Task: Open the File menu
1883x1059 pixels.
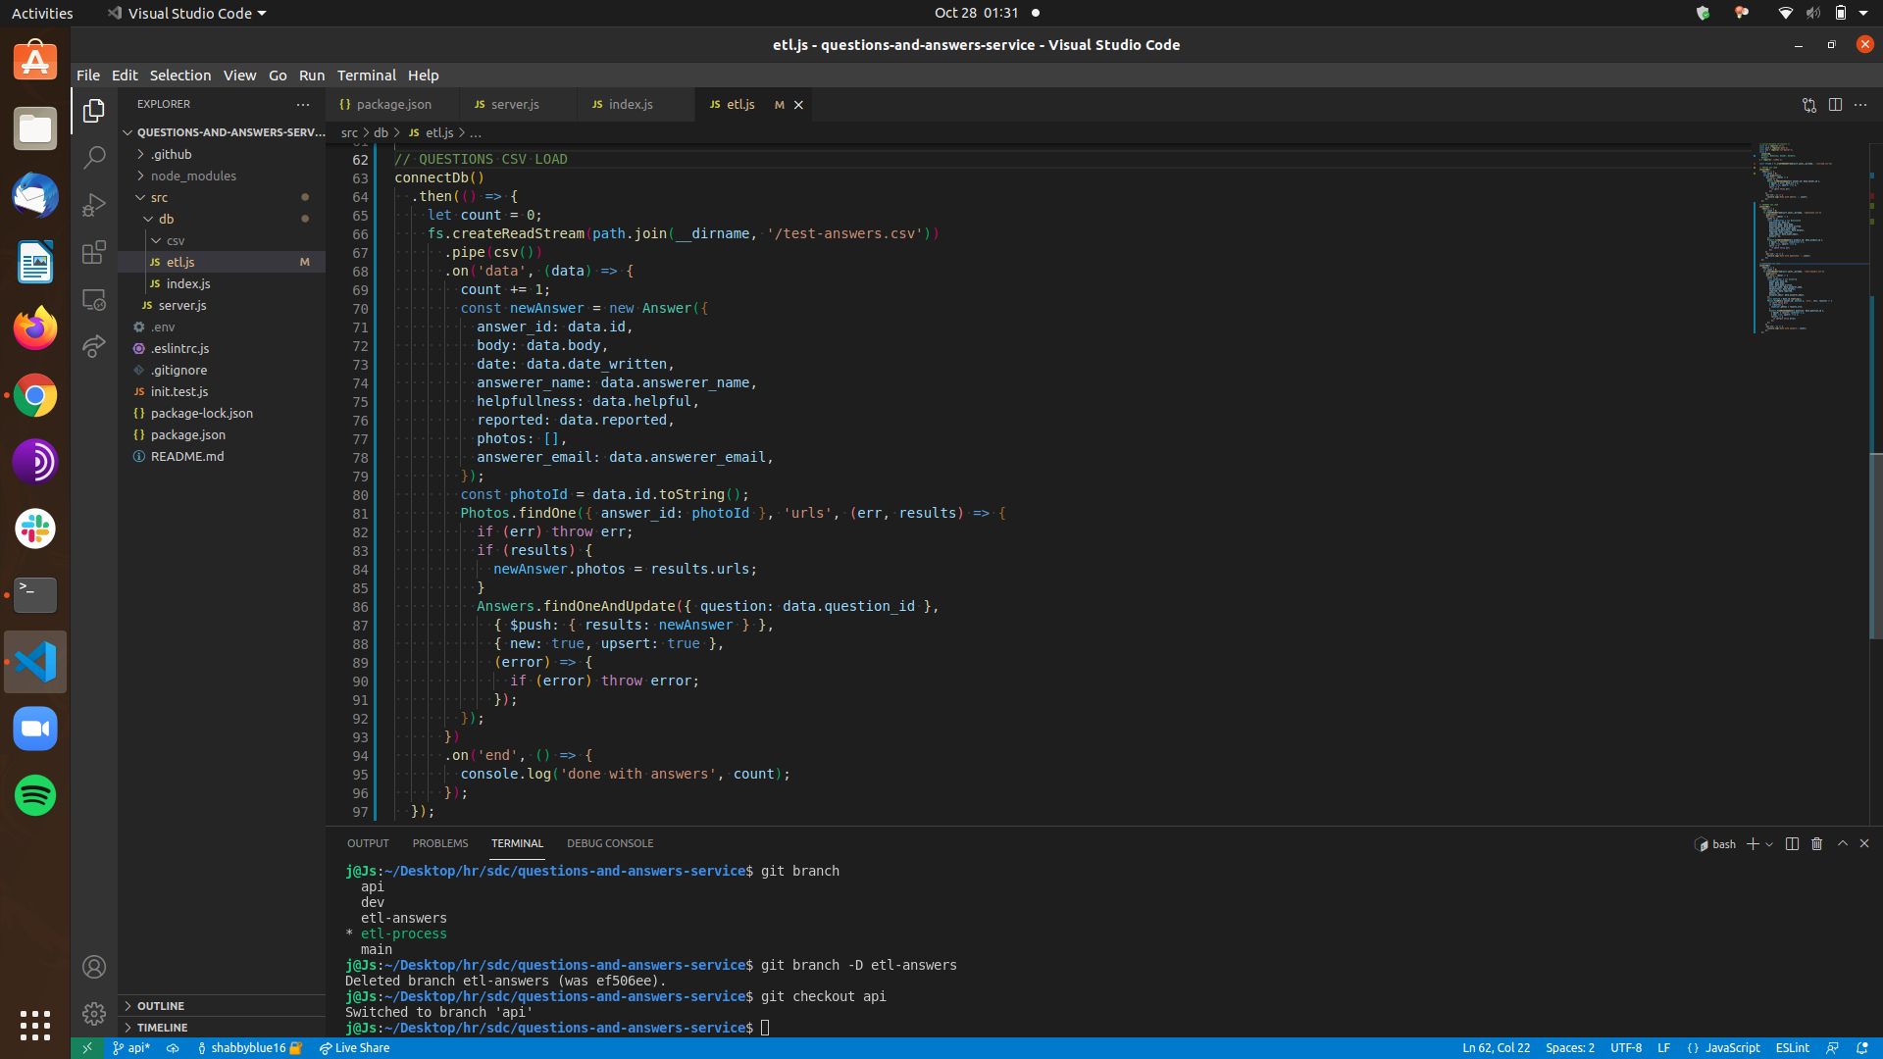Action: (x=88, y=76)
